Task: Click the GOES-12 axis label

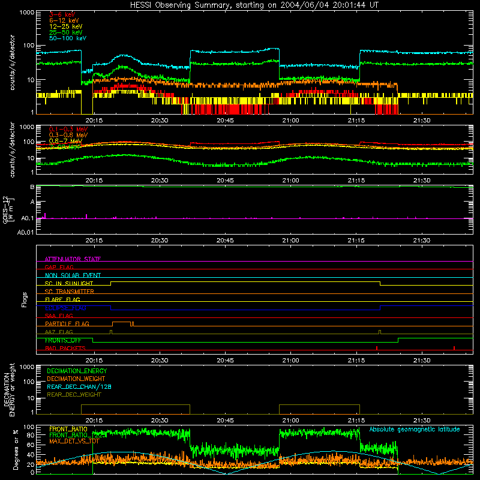Action: (x=8, y=209)
